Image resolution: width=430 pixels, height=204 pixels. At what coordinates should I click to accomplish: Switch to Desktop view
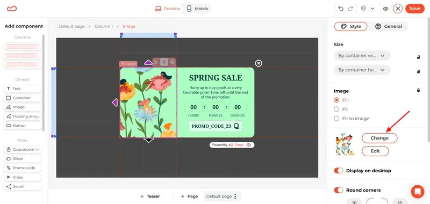coord(168,9)
